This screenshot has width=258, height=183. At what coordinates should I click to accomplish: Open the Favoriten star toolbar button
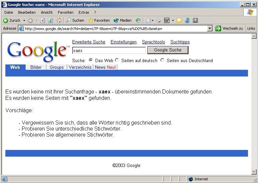pos(99,20)
